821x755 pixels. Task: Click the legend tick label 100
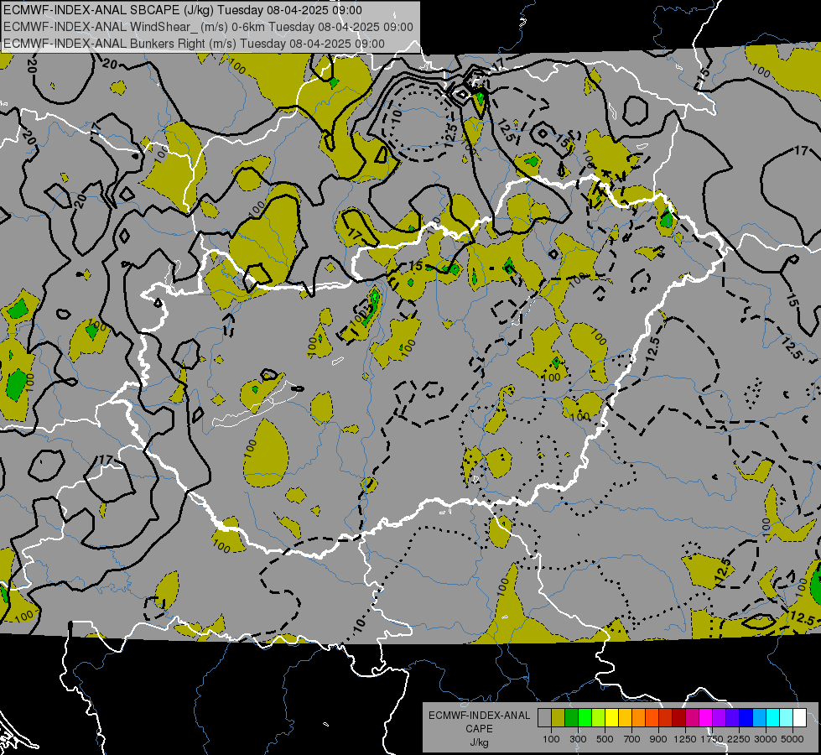point(551,739)
